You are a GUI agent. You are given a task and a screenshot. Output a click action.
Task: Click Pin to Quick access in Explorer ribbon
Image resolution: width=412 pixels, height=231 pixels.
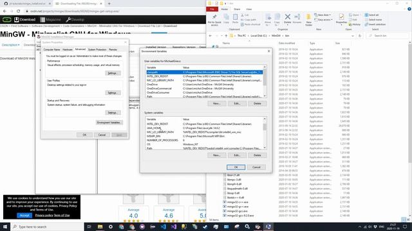tap(214, 20)
